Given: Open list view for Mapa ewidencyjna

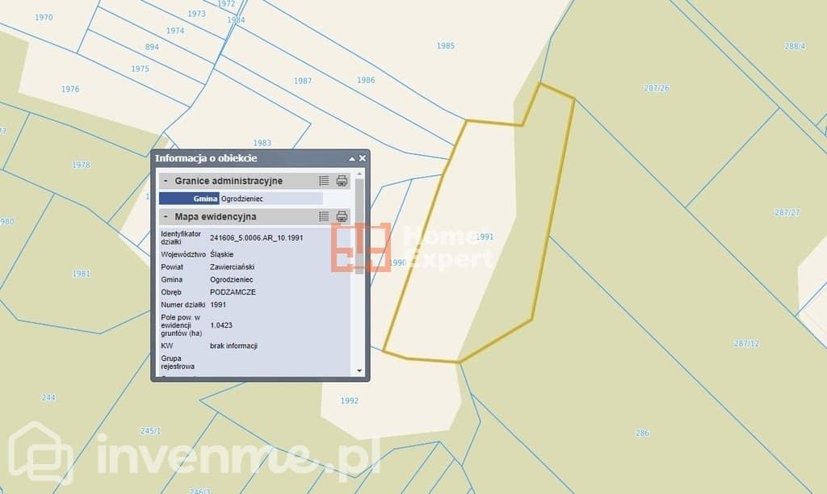Looking at the screenshot, I should [x=324, y=216].
